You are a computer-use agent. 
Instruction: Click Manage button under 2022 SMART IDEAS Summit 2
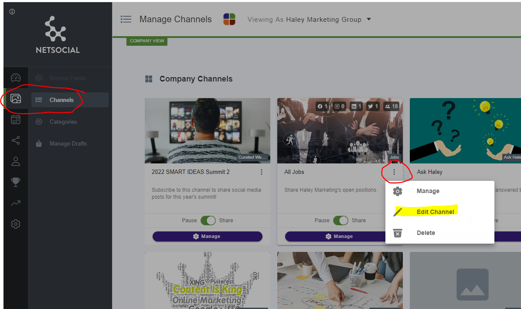[x=208, y=236]
